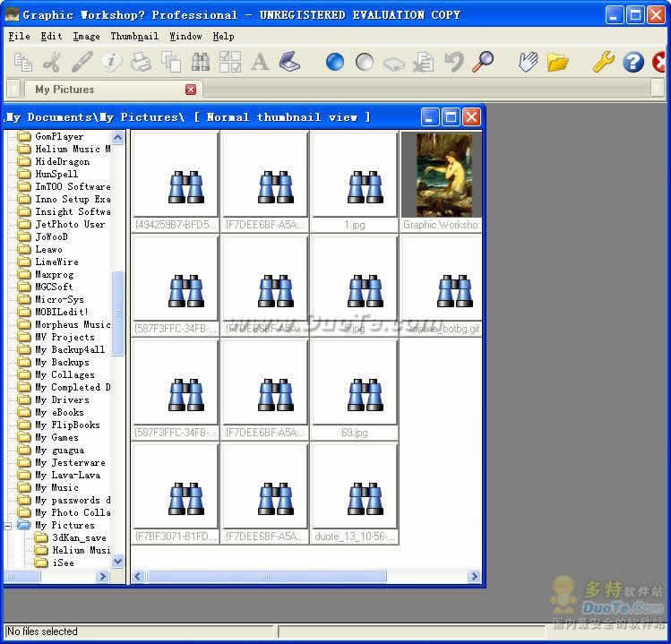Select the My eBooks folder
671x644 pixels.
(x=59, y=413)
